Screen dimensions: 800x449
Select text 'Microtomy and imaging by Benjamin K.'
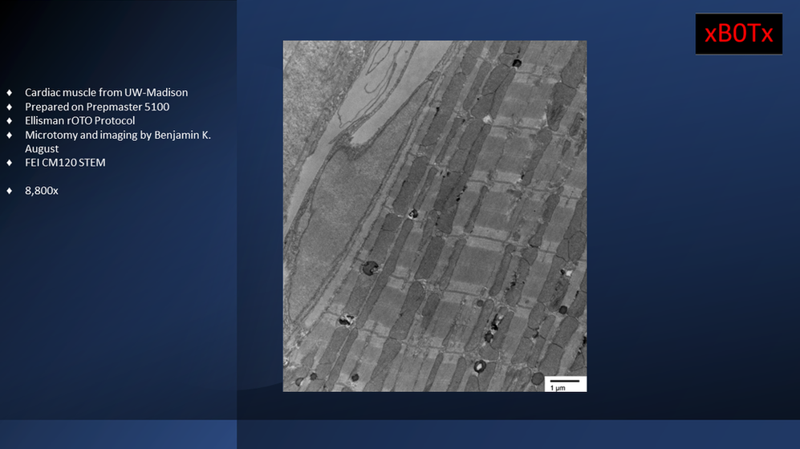coord(118,135)
